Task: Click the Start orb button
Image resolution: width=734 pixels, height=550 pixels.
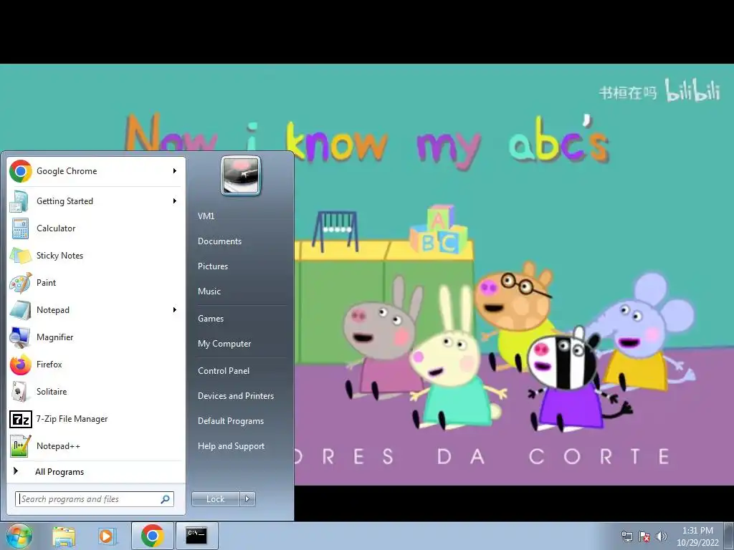Action: 19,536
